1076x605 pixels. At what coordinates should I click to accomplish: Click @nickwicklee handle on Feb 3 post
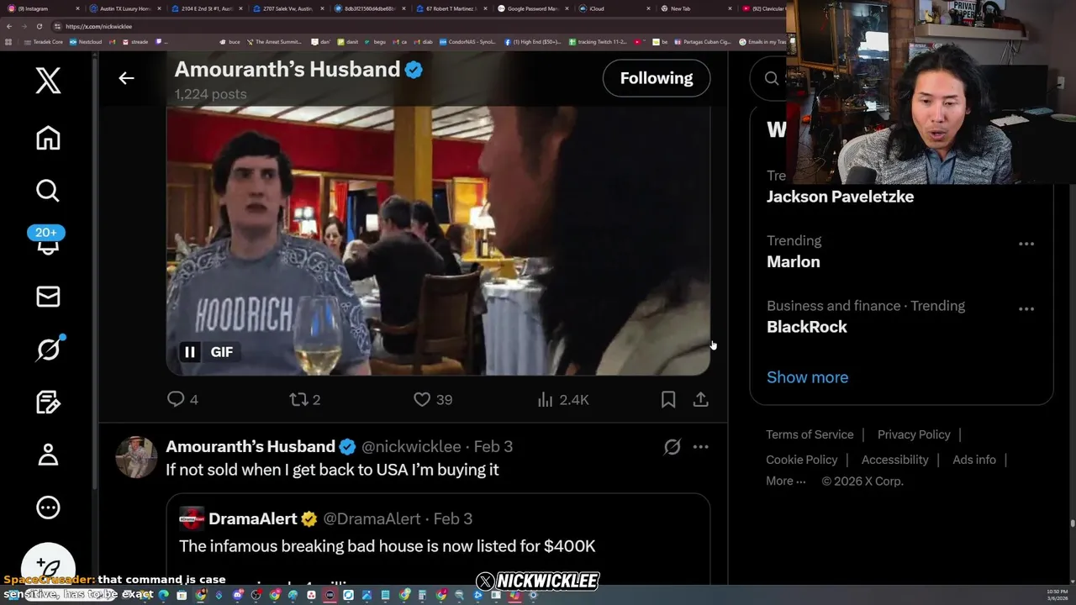[411, 447]
